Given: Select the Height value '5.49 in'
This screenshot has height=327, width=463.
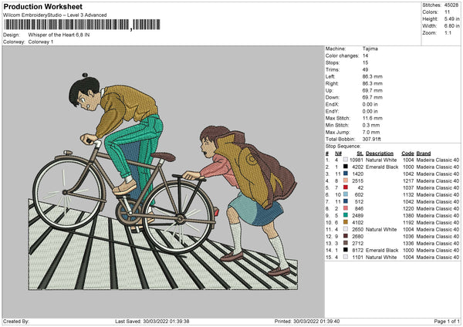Looking at the screenshot, I should click(x=451, y=19).
